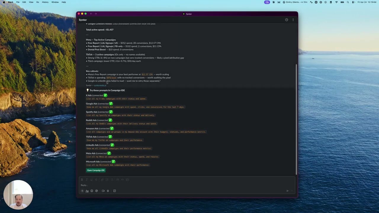Click the Open Campaign IDE button
Image resolution: width=379 pixels, height=213 pixels.
96,170
